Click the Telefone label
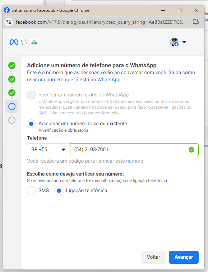208x272 pixels. 37,138
